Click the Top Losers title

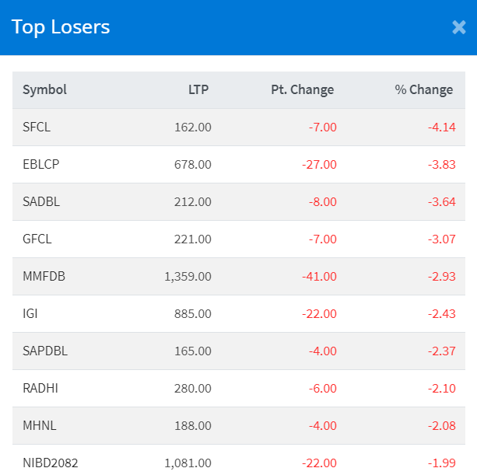(x=61, y=27)
